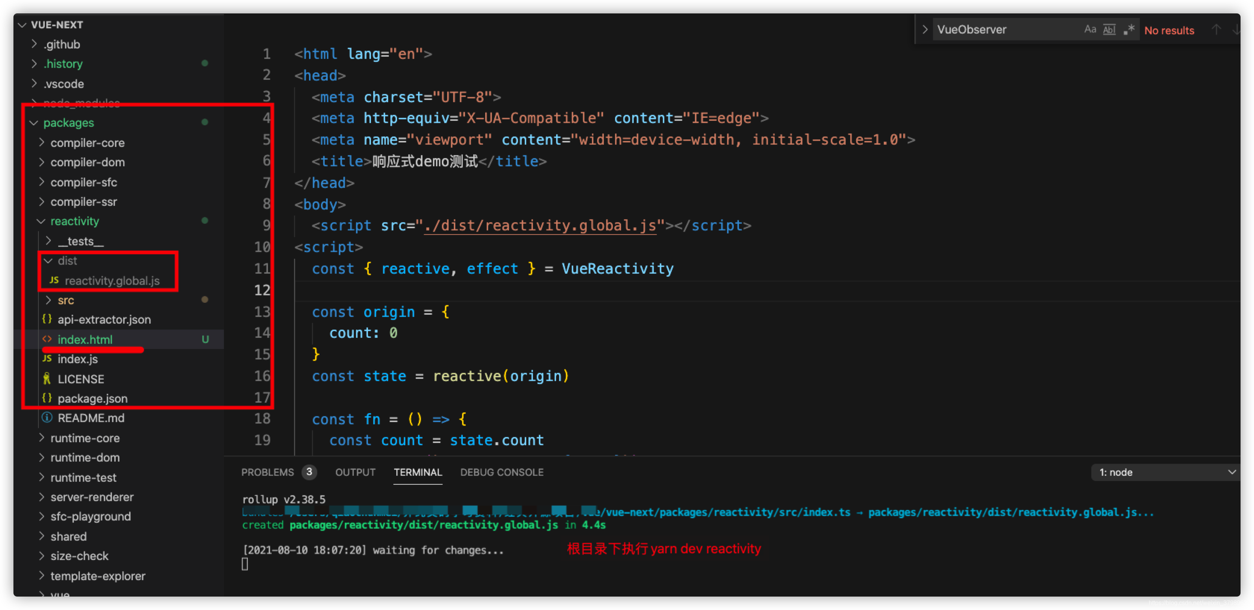Expand the compiler-core folder
The height and width of the screenshot is (610, 1254).
pyautogui.click(x=41, y=142)
